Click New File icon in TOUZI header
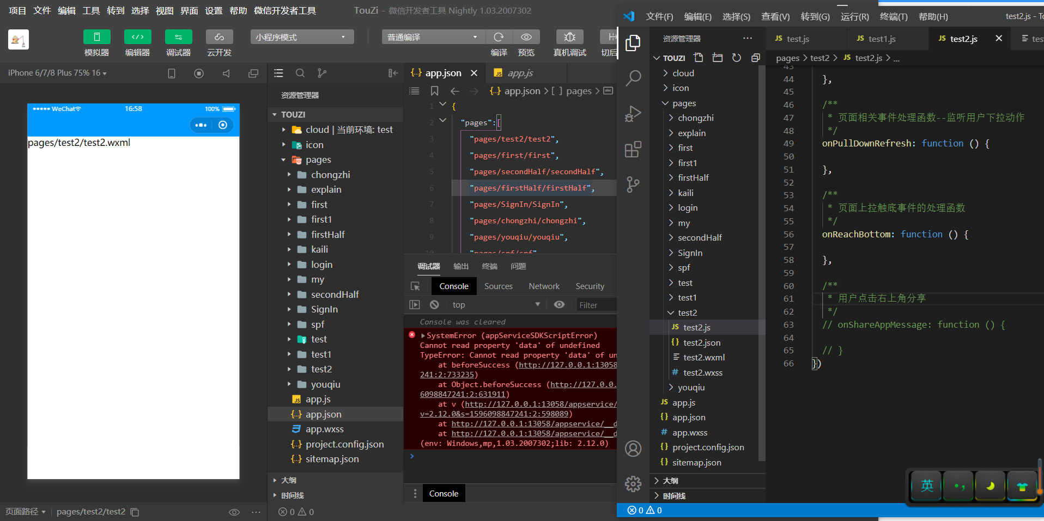The width and height of the screenshot is (1044, 521). (699, 58)
